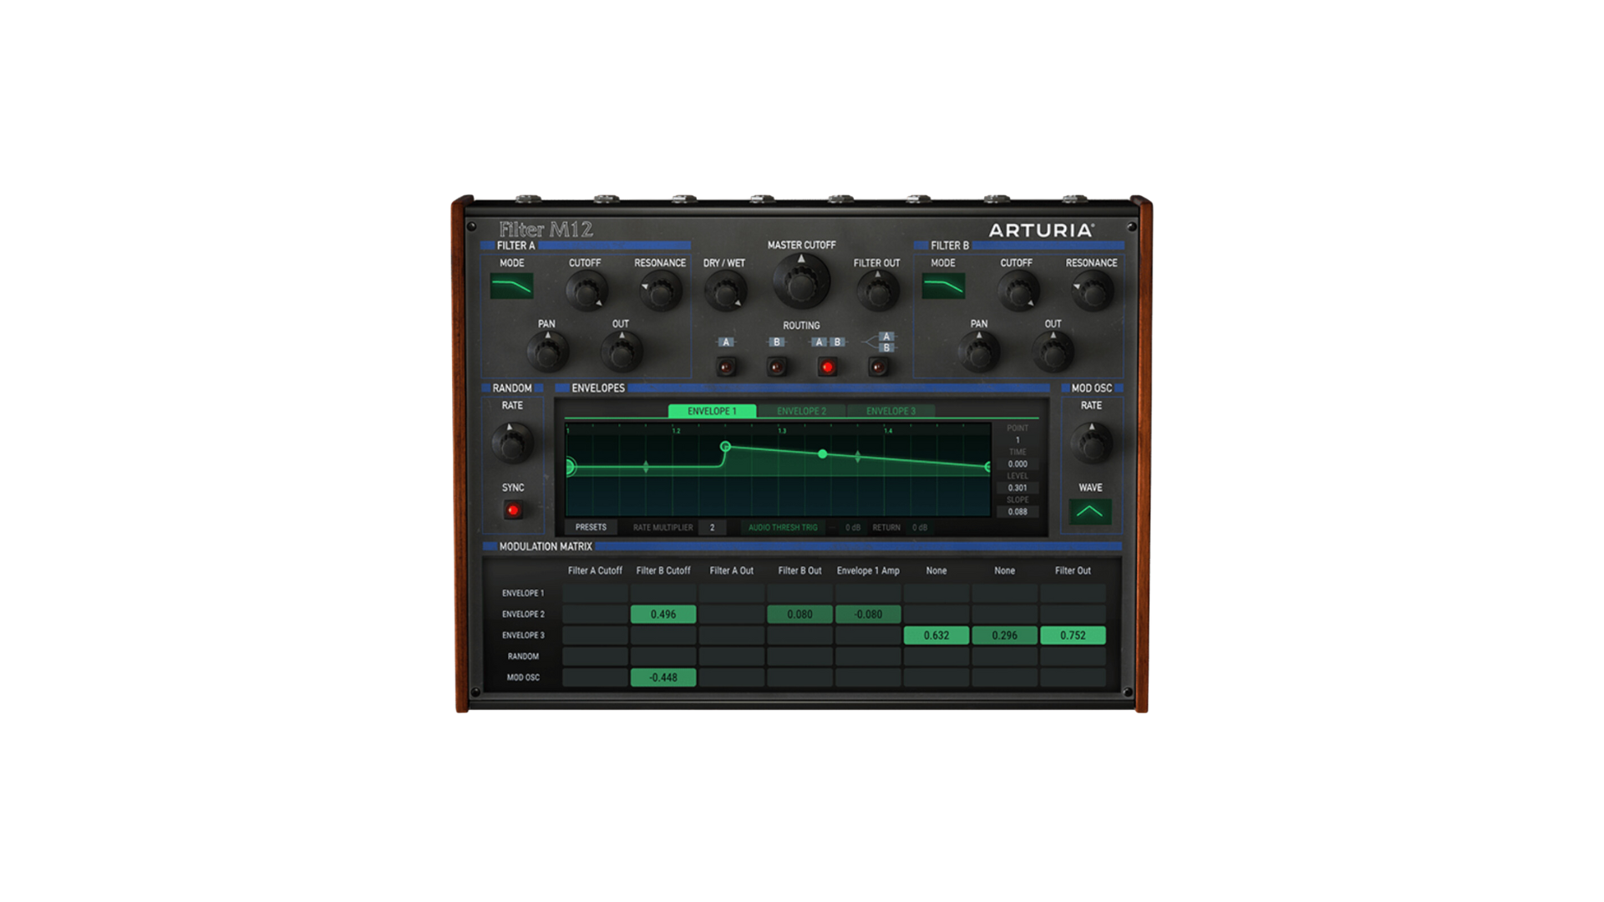Viewport: 1604px width, 902px height.
Task: Click matrix cell 0.752
Action: 1073,636
